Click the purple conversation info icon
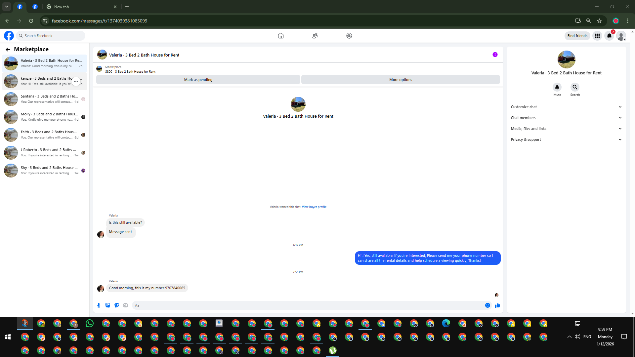Viewport: 635px width, 357px height. [495, 55]
